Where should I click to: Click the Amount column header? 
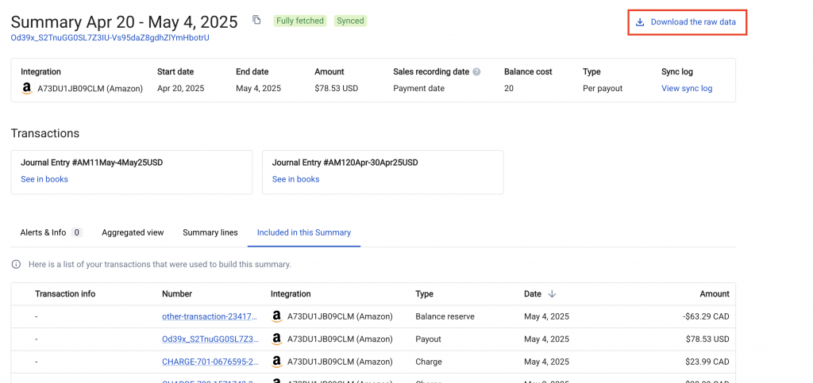tap(713, 294)
